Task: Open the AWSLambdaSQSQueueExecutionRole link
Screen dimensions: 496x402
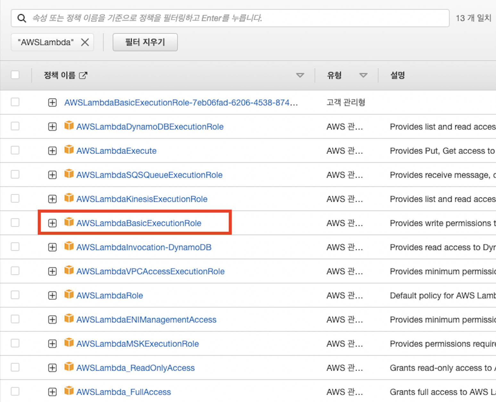Action: 149,175
